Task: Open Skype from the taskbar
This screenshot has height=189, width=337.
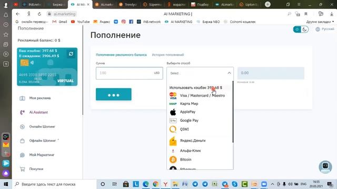Action: point(234,184)
